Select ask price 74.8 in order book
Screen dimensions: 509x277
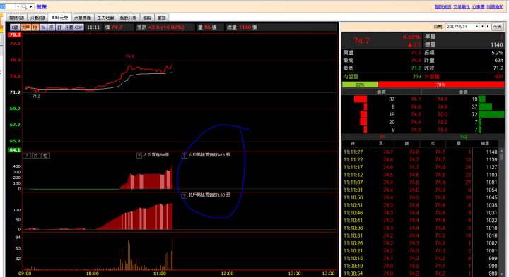443,99
